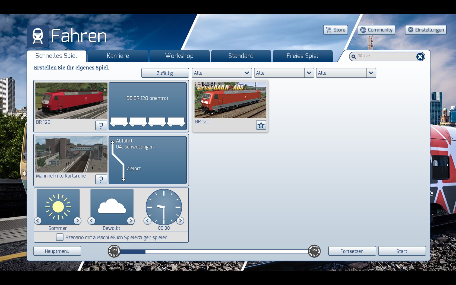Click the magnifier icon in the search box
This screenshot has height=285, width=456.
coord(353,56)
